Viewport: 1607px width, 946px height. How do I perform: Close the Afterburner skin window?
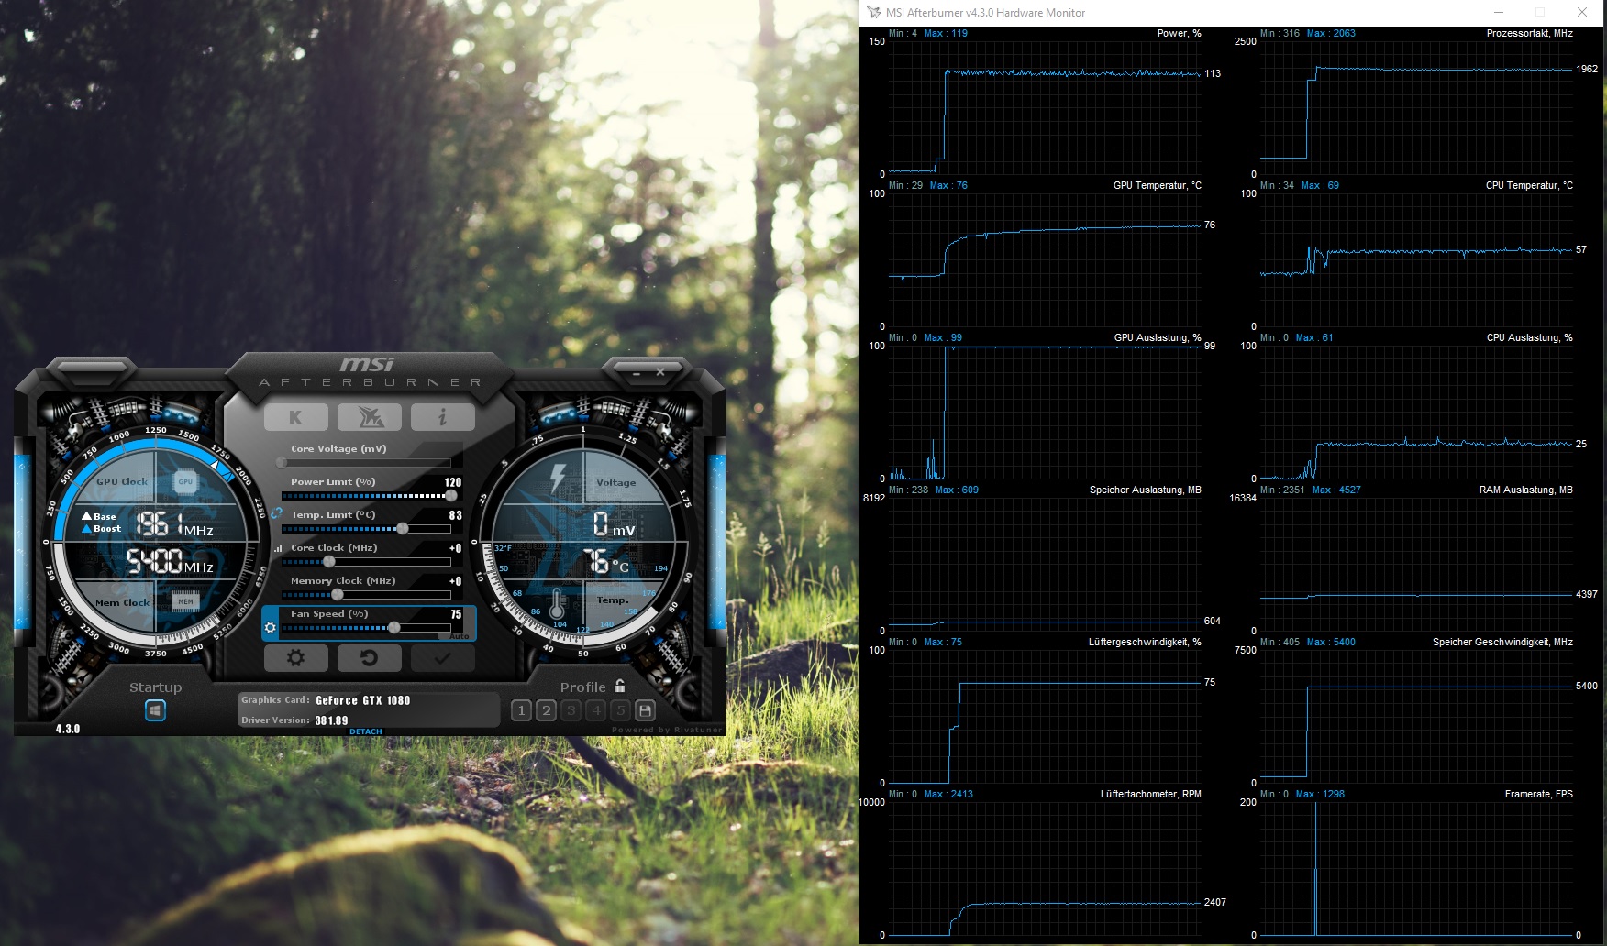(659, 372)
